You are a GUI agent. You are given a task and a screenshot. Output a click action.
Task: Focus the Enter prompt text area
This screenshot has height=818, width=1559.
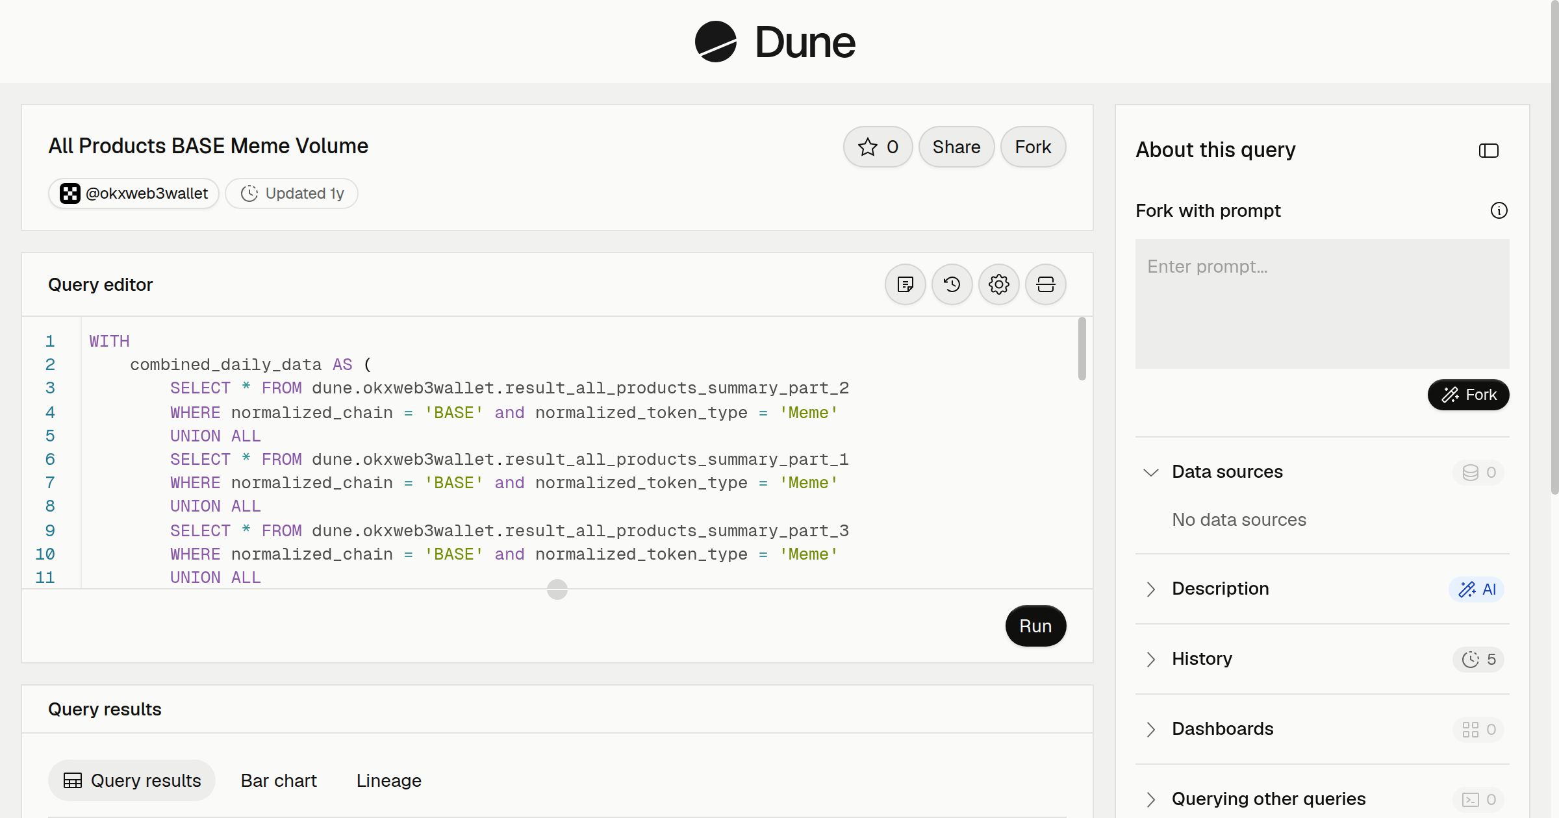pos(1322,304)
